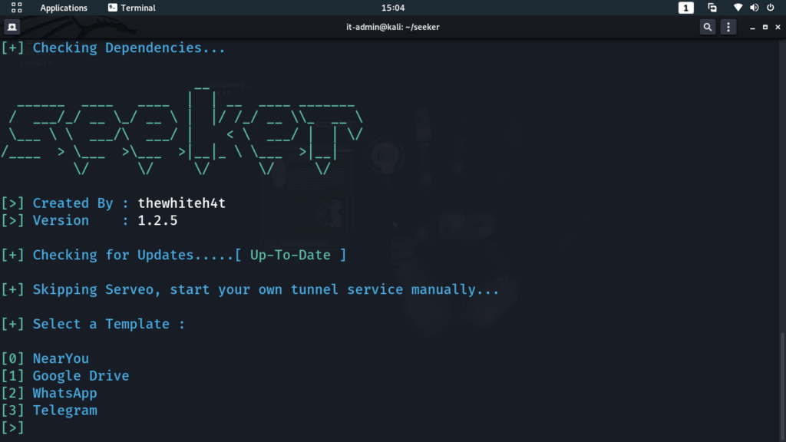The width and height of the screenshot is (786, 442).
Task: Click the Terminal app menu in the top bar
Action: point(132,8)
